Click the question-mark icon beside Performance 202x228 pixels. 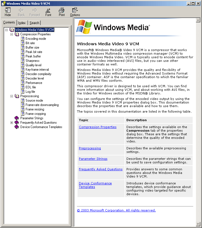click(23, 83)
